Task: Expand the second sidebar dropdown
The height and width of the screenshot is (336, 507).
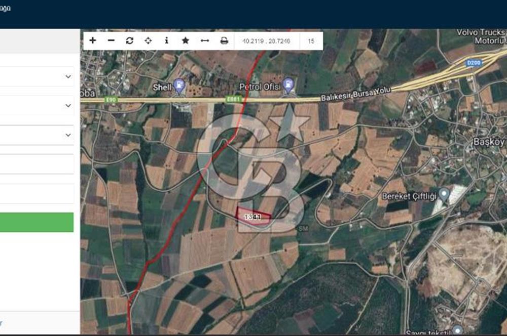Action: pos(35,106)
